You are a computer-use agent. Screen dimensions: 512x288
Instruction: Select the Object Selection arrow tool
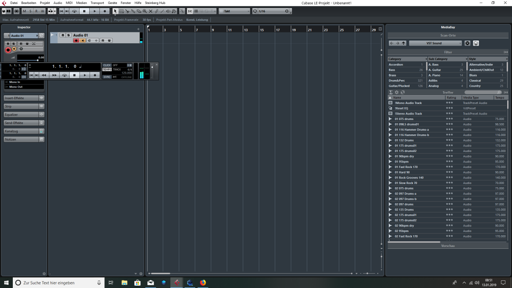115,11
